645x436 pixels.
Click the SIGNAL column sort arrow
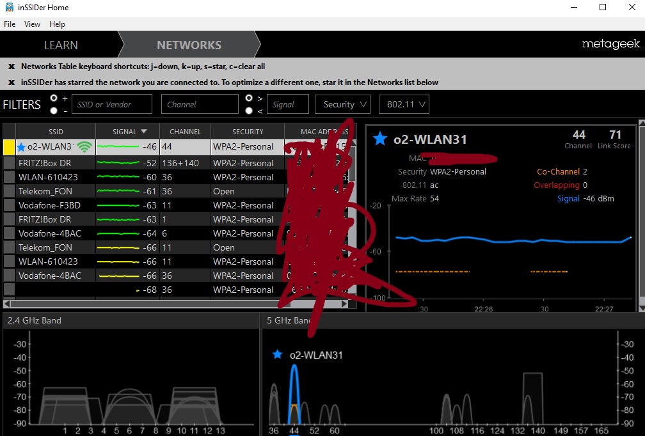click(x=143, y=132)
